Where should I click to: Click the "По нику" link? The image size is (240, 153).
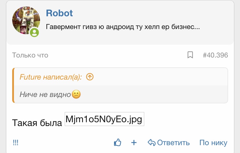click(213, 143)
